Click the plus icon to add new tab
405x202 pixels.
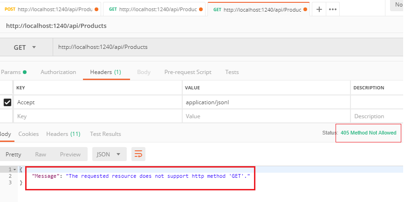[319, 9]
